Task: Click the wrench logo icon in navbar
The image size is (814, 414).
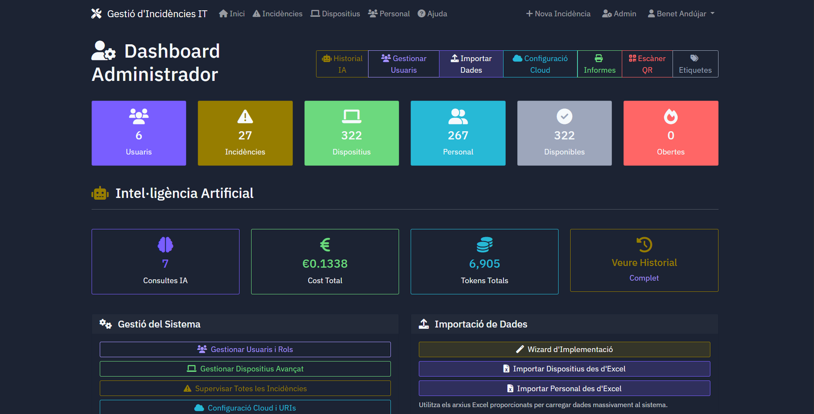Action: 96,14
